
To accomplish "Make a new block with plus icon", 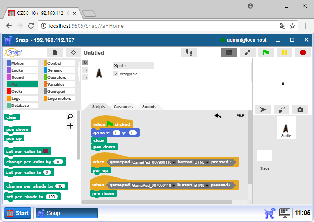I will pyautogui.click(x=70, y=126).
